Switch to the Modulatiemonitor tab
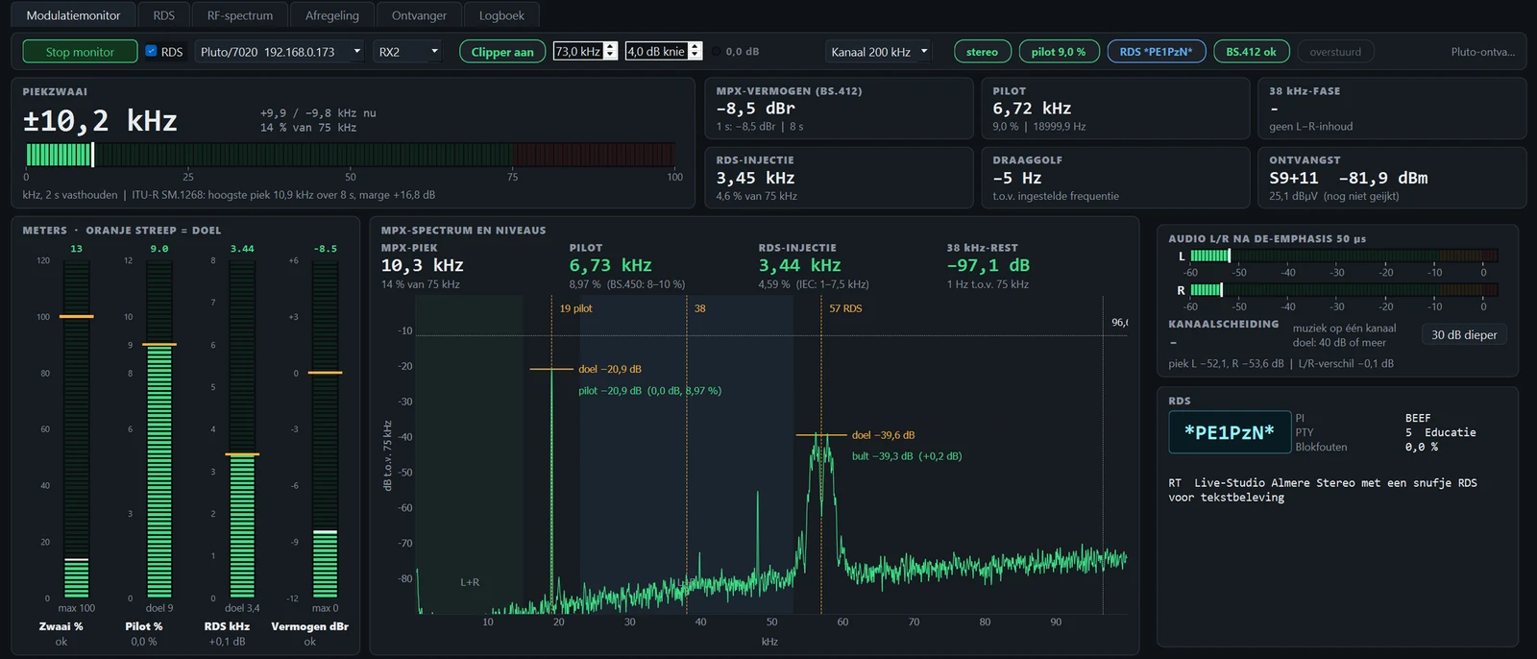Image resolution: width=1537 pixels, height=659 pixels. (x=73, y=15)
